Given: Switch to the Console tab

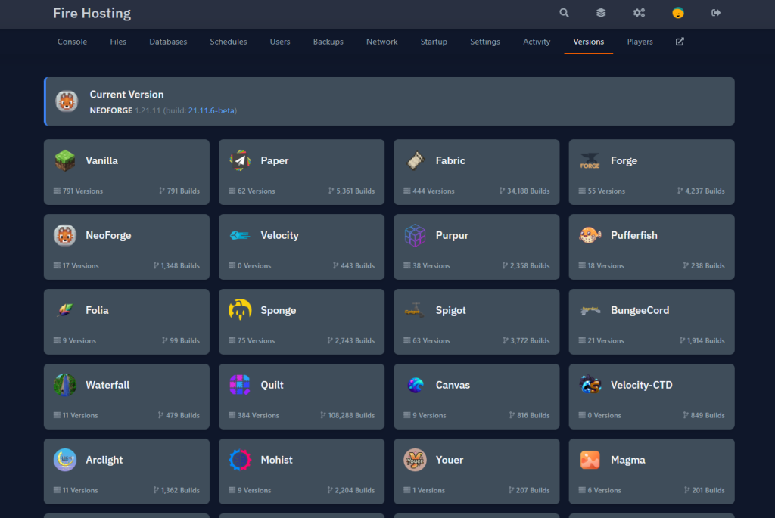Looking at the screenshot, I should 72,42.
